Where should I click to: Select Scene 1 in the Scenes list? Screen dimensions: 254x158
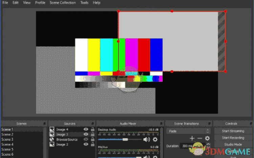[x=22, y=129]
